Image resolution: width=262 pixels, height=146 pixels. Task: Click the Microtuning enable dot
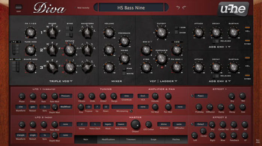coord(131,111)
